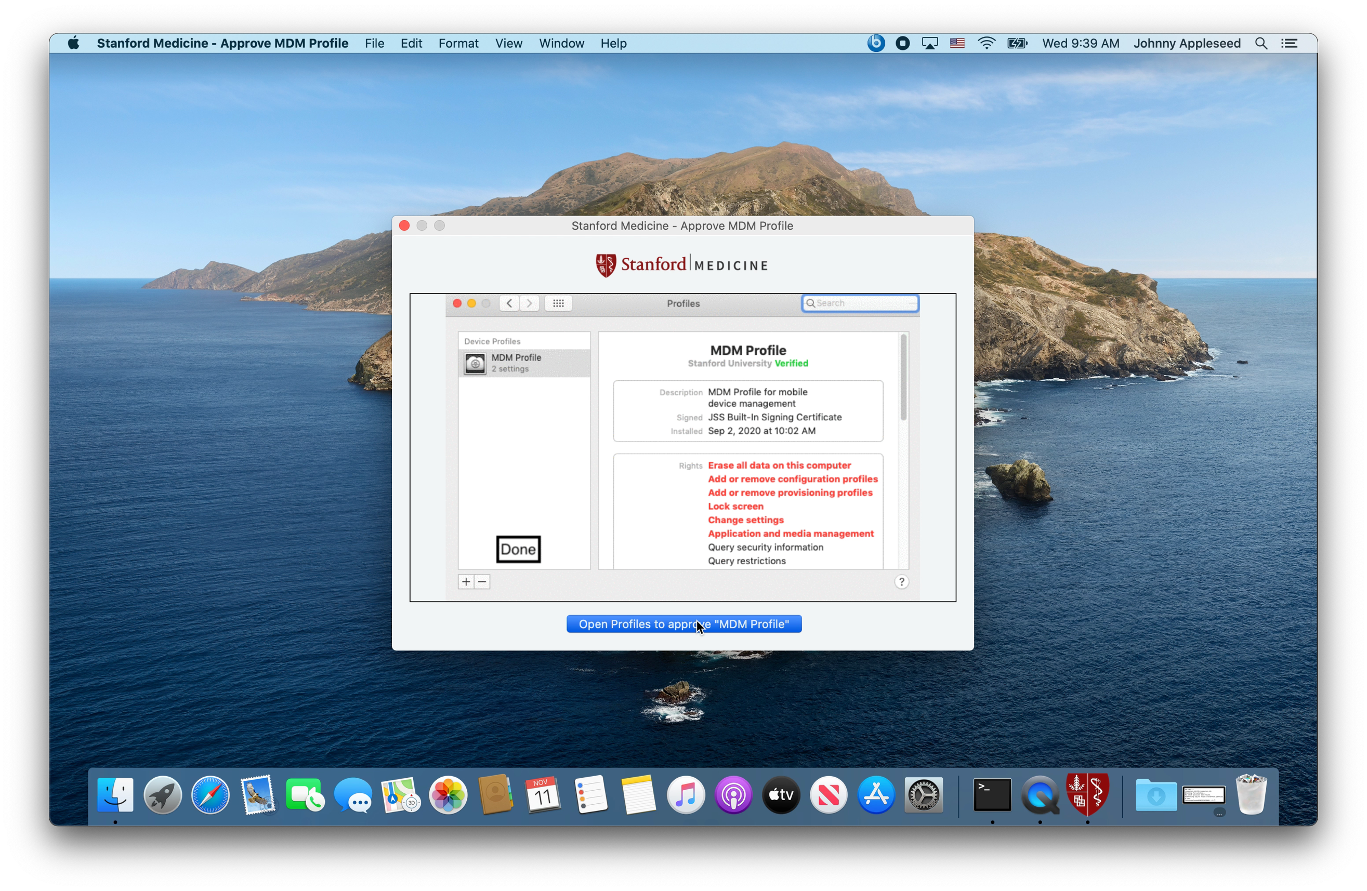
Task: Click Stanford Medicine shield icon in Dock
Action: pos(1088,795)
